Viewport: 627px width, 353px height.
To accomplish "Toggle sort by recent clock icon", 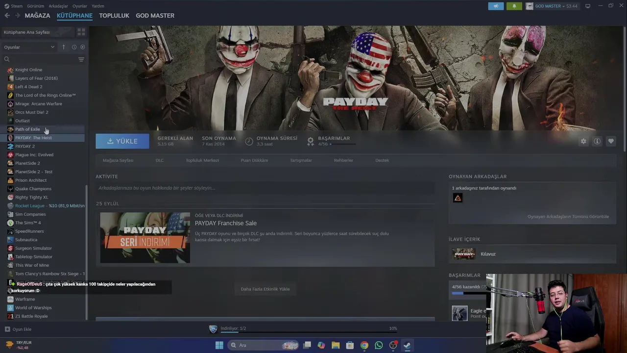I will click(x=74, y=47).
